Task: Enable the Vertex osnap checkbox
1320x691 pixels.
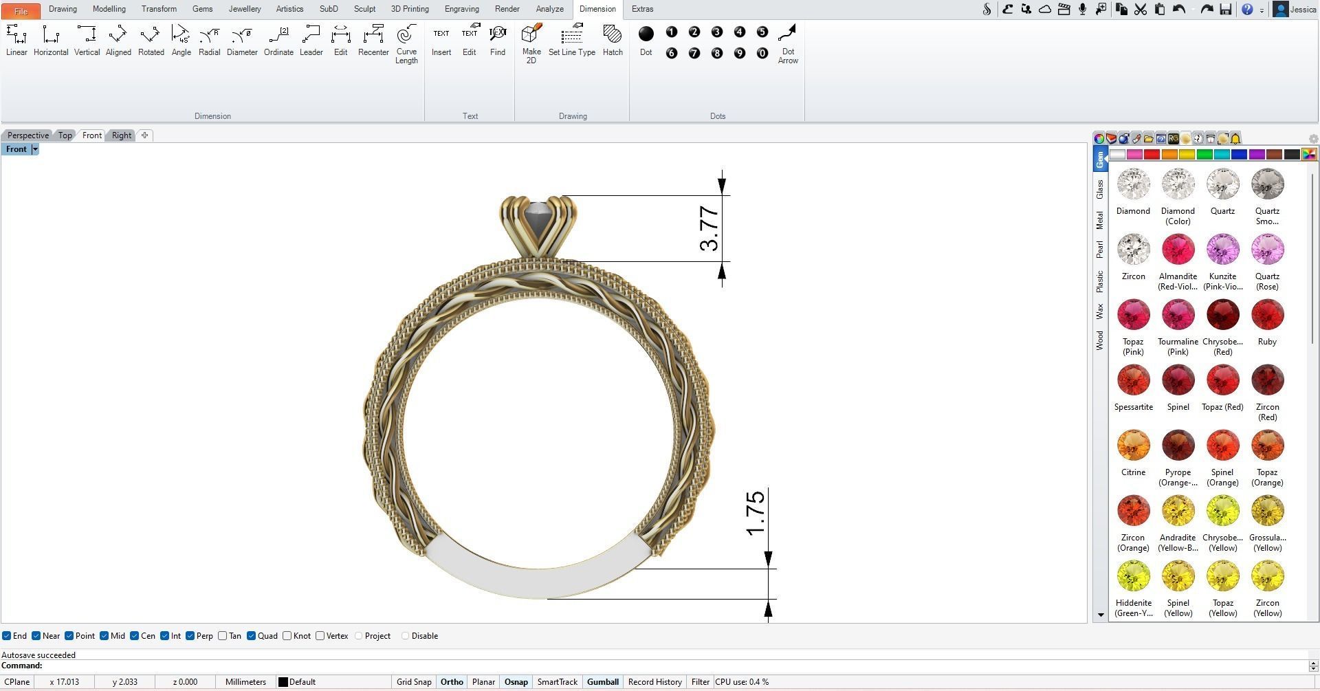Action: [320, 636]
